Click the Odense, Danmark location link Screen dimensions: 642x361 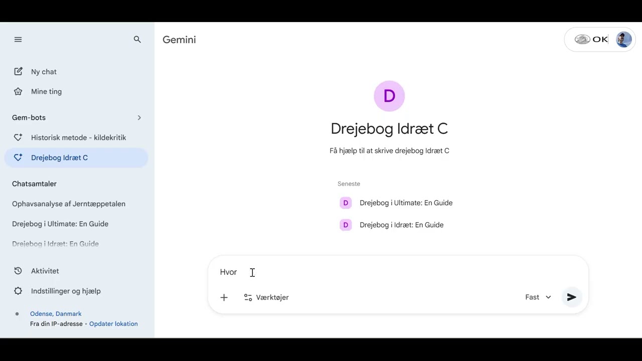click(56, 314)
